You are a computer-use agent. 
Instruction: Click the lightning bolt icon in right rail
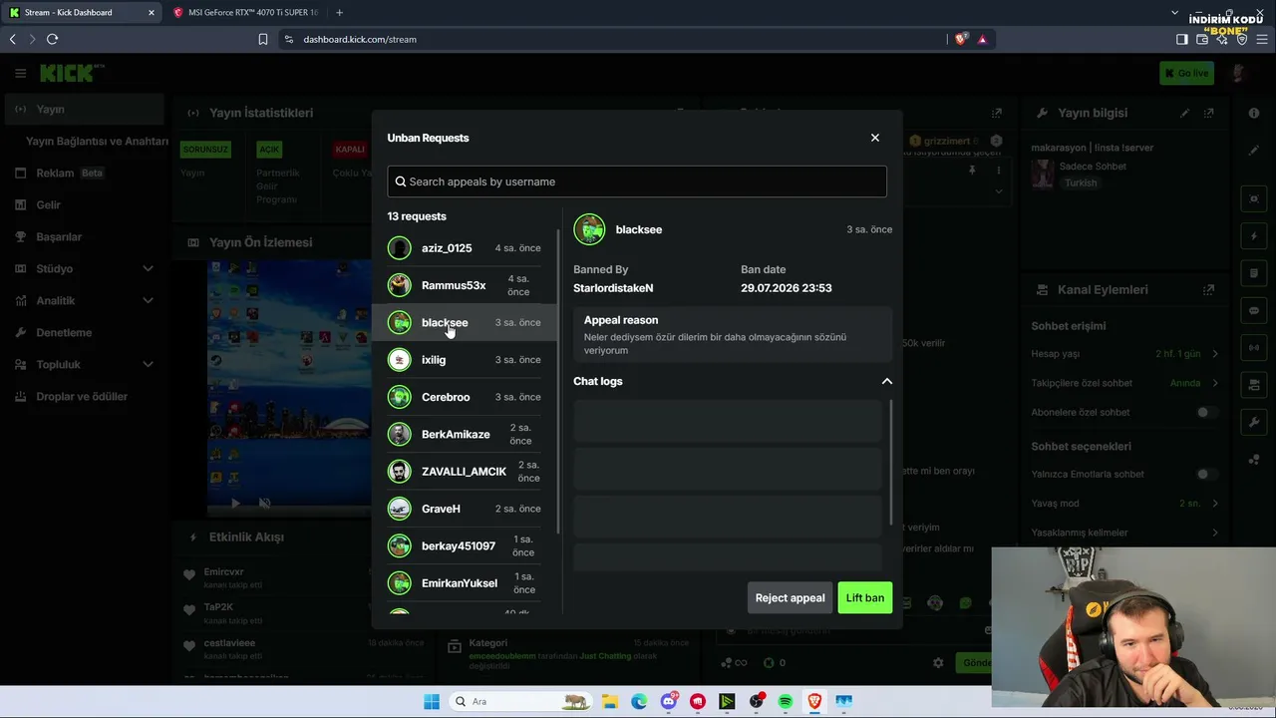click(x=1254, y=236)
